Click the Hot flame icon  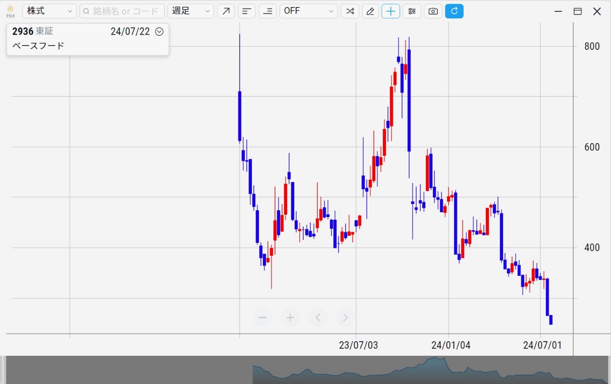pyautogui.click(x=10, y=11)
